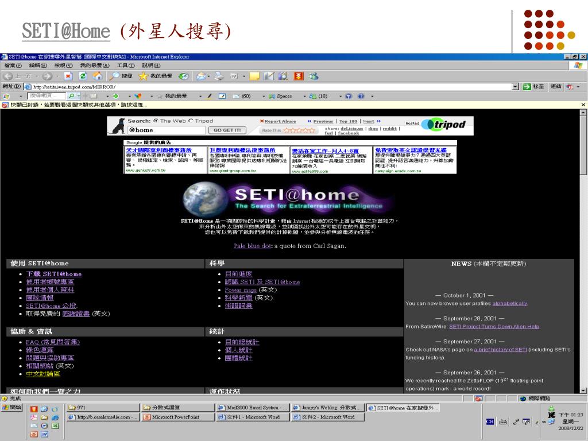Close the popup blocked information bar
The width and height of the screenshot is (588, 441).
[x=583, y=105]
